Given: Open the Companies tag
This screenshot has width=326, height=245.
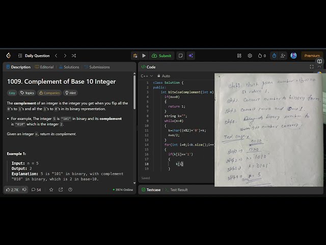Looking at the screenshot, I should (49, 93).
